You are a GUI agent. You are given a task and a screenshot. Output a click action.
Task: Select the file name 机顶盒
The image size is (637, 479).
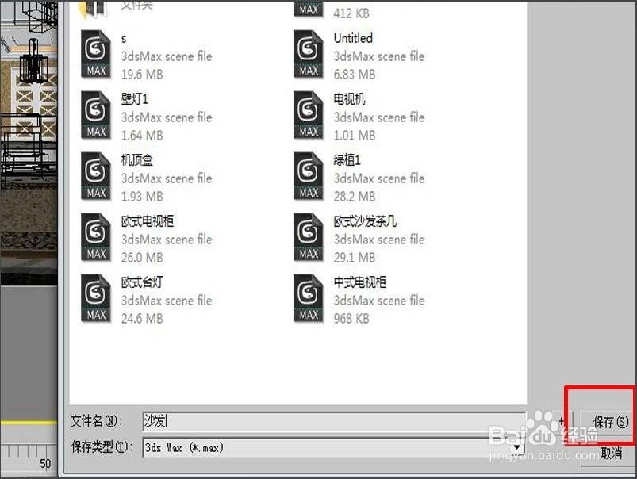(137, 160)
